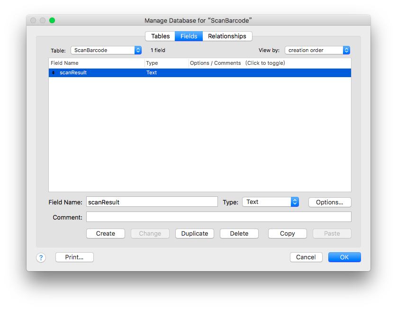Click the Cancel button
397x309 pixels.
coord(306,257)
